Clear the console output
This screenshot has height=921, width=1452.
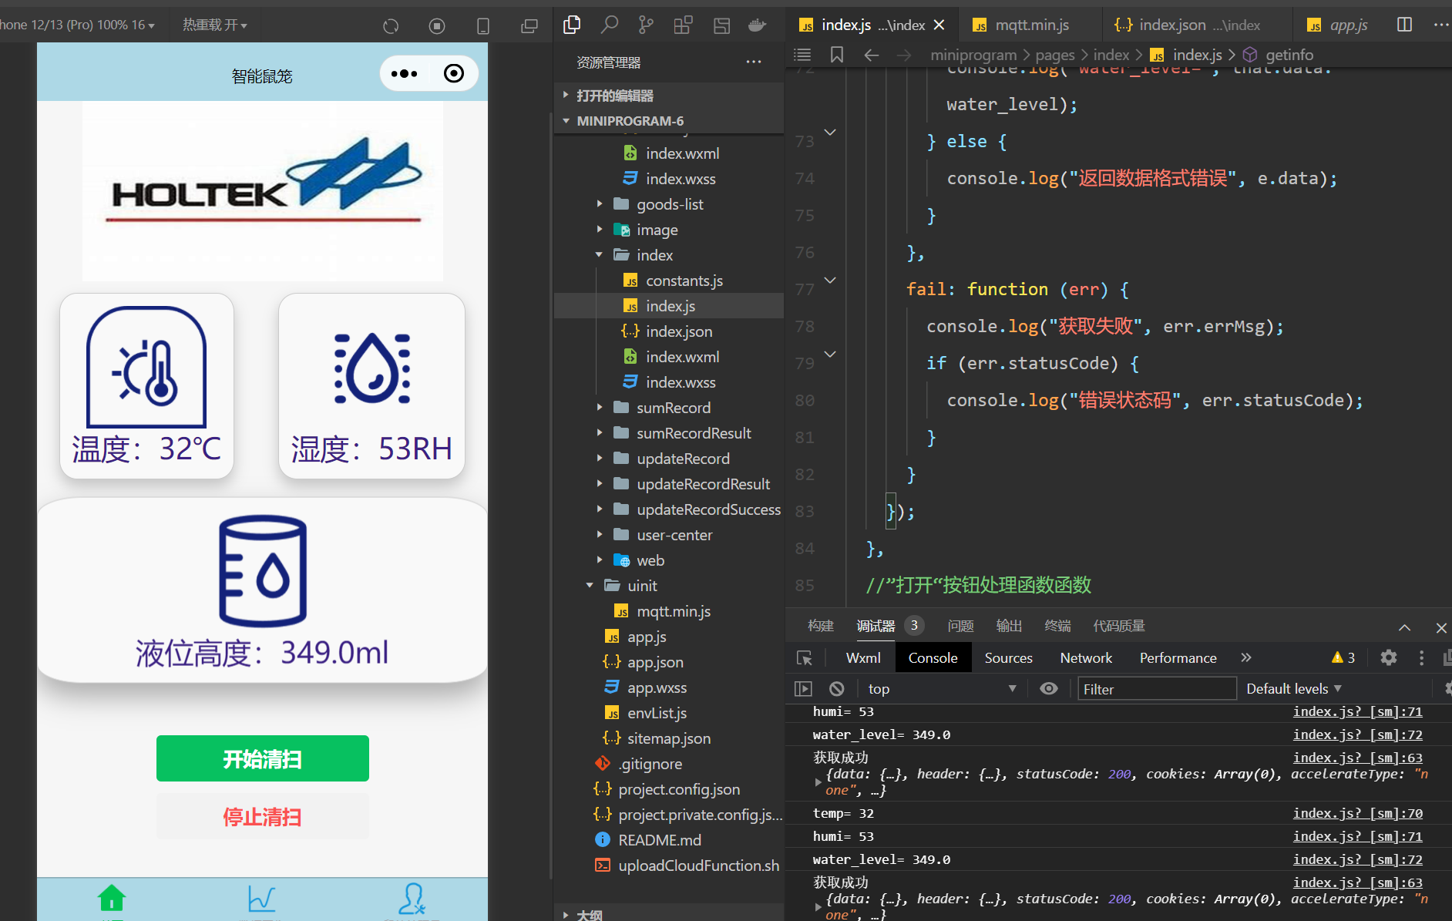pyautogui.click(x=837, y=688)
